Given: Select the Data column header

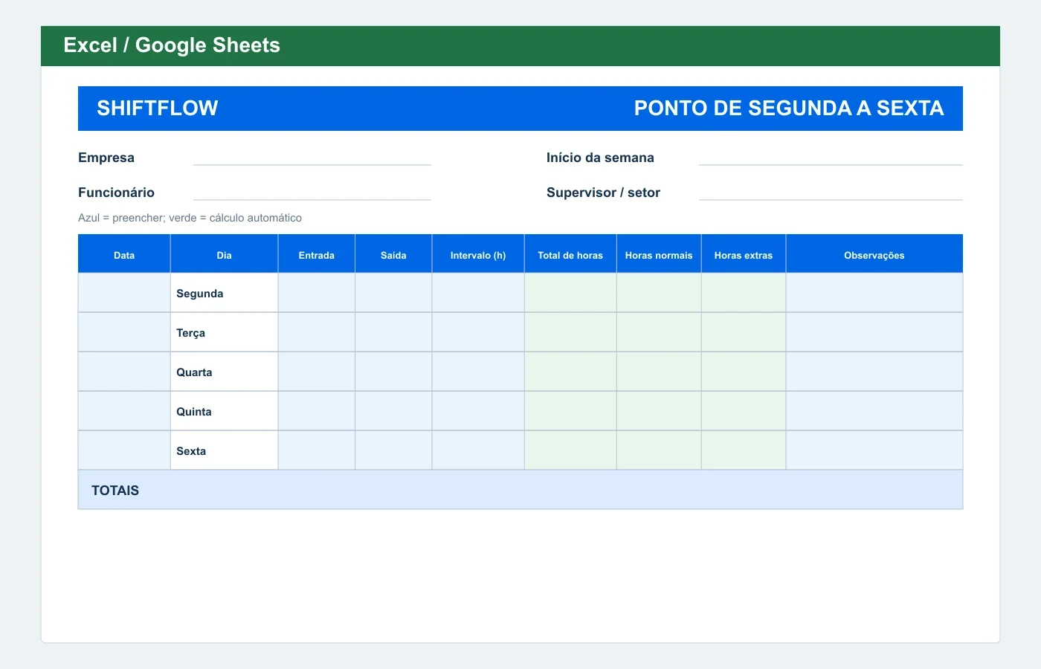Looking at the screenshot, I should tap(124, 255).
